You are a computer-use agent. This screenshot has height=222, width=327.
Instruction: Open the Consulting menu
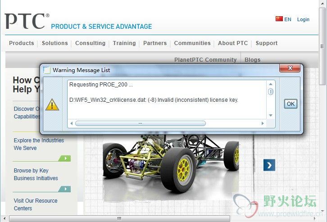tap(90, 43)
